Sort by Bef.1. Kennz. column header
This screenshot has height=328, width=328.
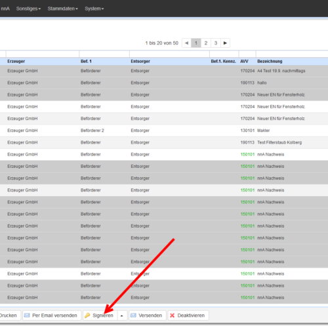223,61
